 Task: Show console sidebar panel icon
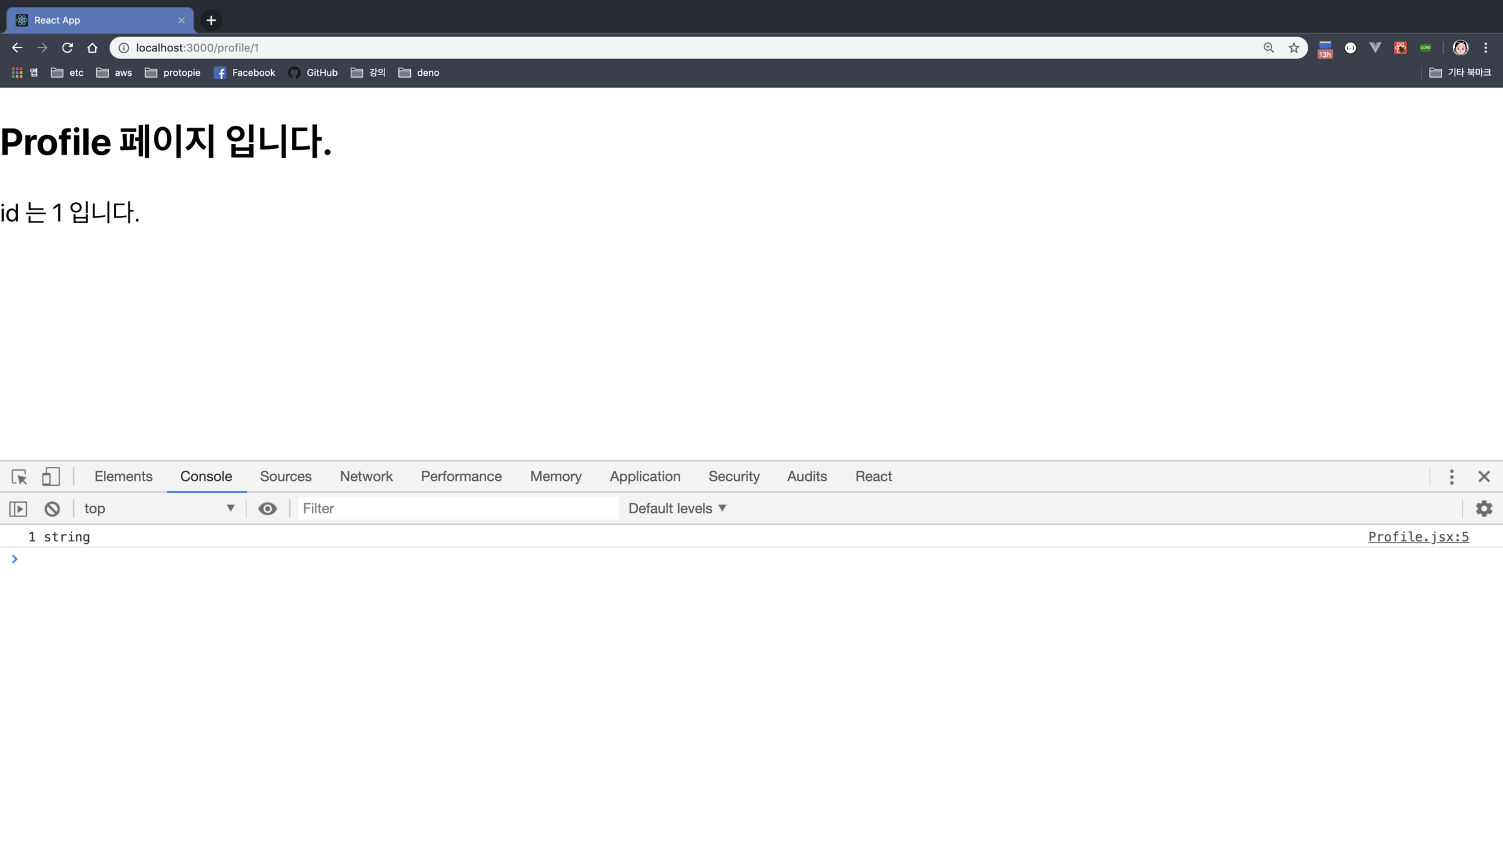[18, 509]
